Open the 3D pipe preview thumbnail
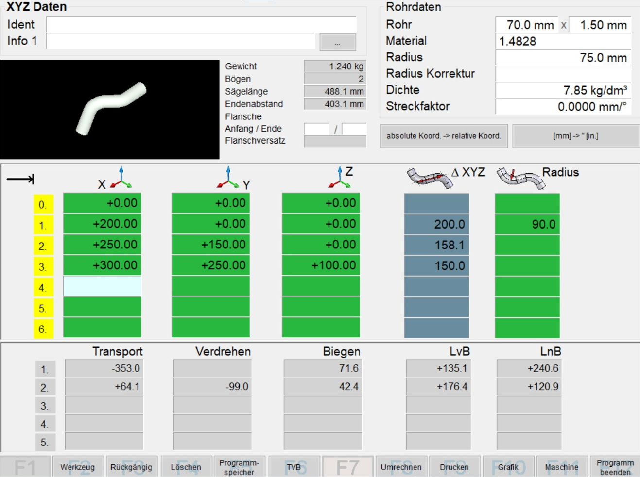Viewport: 640px width, 477px height. [110, 110]
